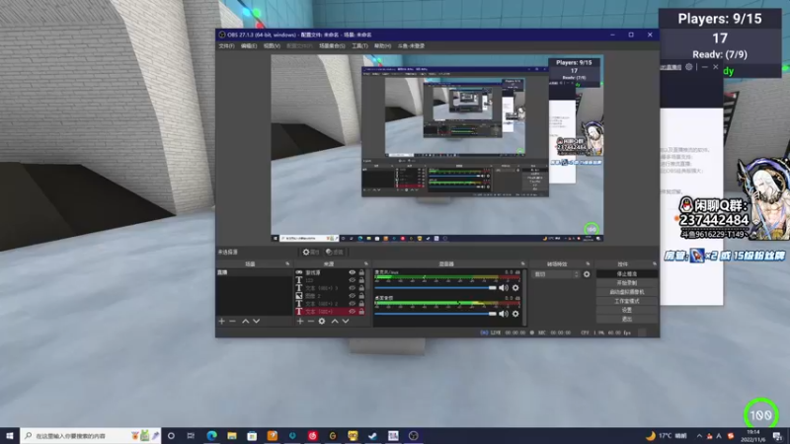Viewport: 790px width, 444px height.
Task: Open the Edit menu in OBS
Action: coord(249,45)
